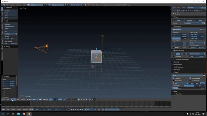The image size is (207, 116).
Task: Click the remove render preset minus icon
Action: 204,29
